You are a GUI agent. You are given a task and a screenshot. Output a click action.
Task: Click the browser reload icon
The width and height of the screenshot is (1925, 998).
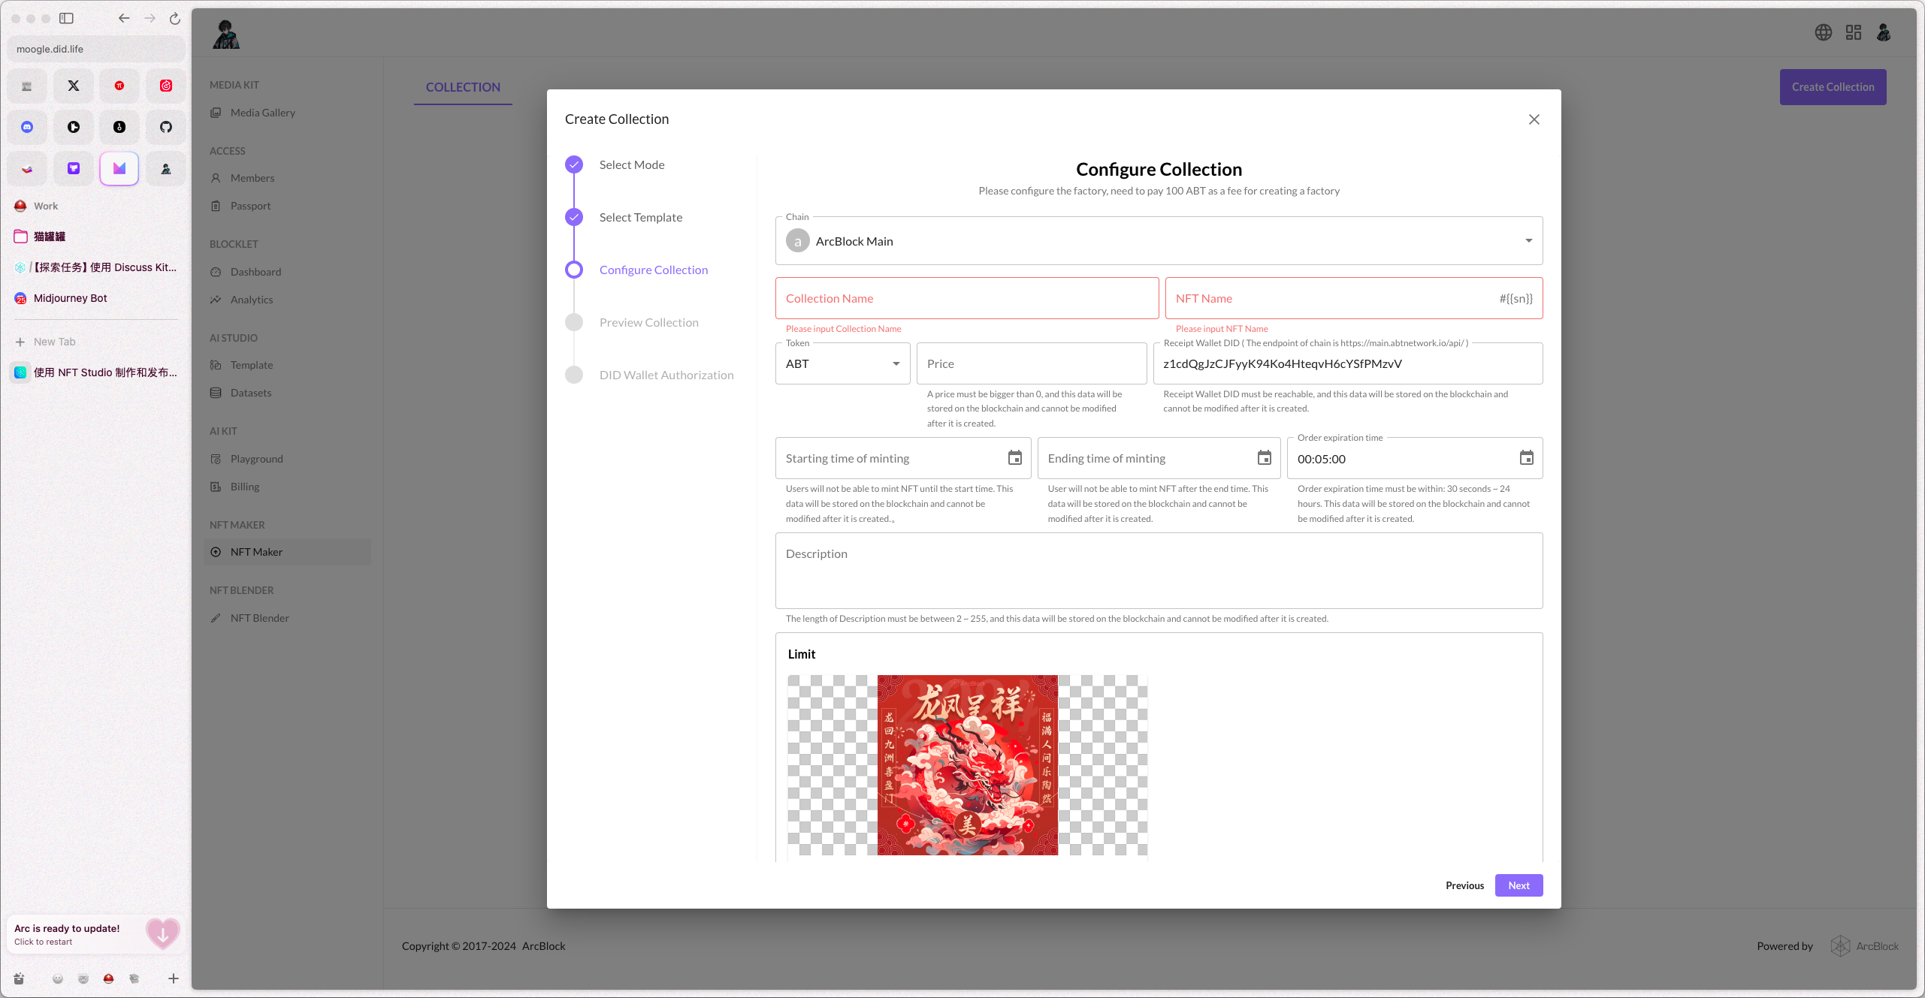tap(175, 19)
